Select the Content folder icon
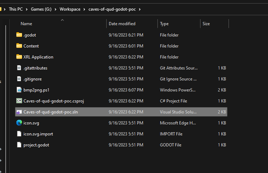268x173 pixels. tap(19, 46)
